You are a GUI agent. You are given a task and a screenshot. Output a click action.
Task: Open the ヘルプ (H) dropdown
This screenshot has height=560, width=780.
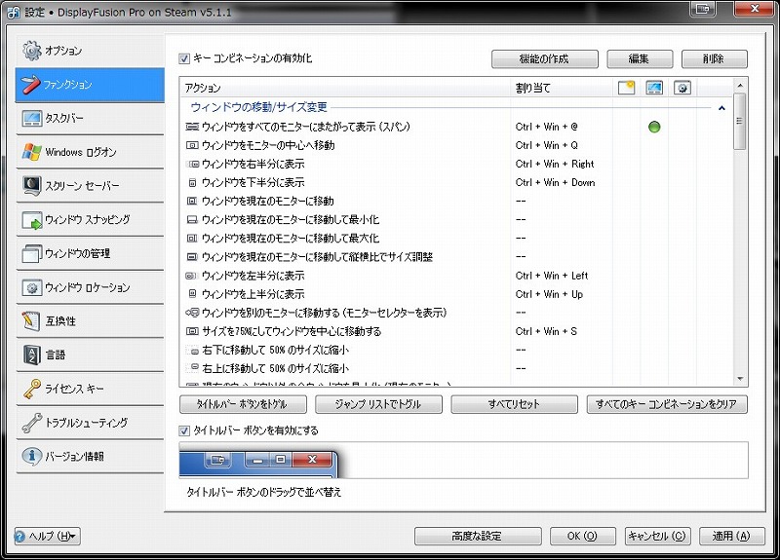47,537
